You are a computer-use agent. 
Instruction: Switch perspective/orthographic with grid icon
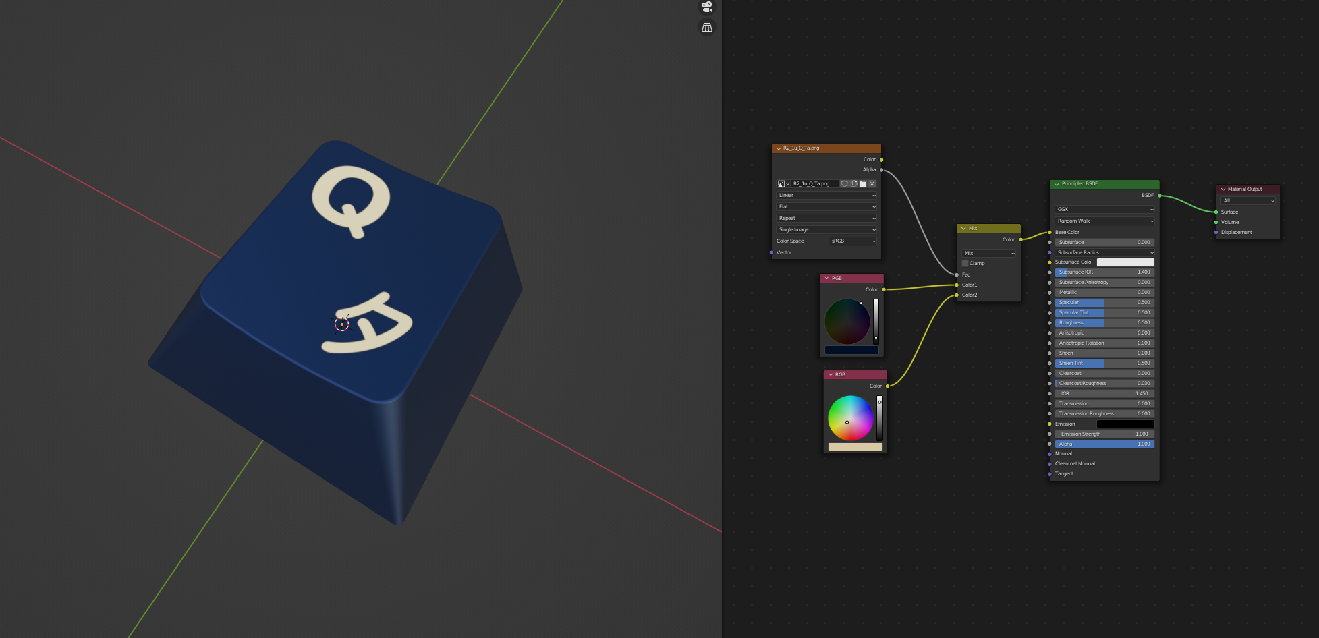coord(706,28)
